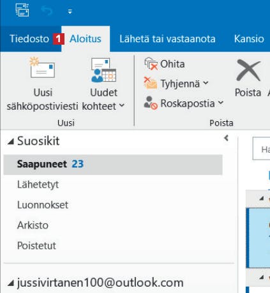
Task: Click the Tyhjennä clean up icon
Action: 151,83
